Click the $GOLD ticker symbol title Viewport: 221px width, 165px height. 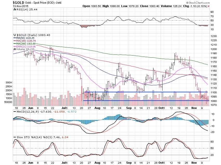pyautogui.click(x=18, y=3)
